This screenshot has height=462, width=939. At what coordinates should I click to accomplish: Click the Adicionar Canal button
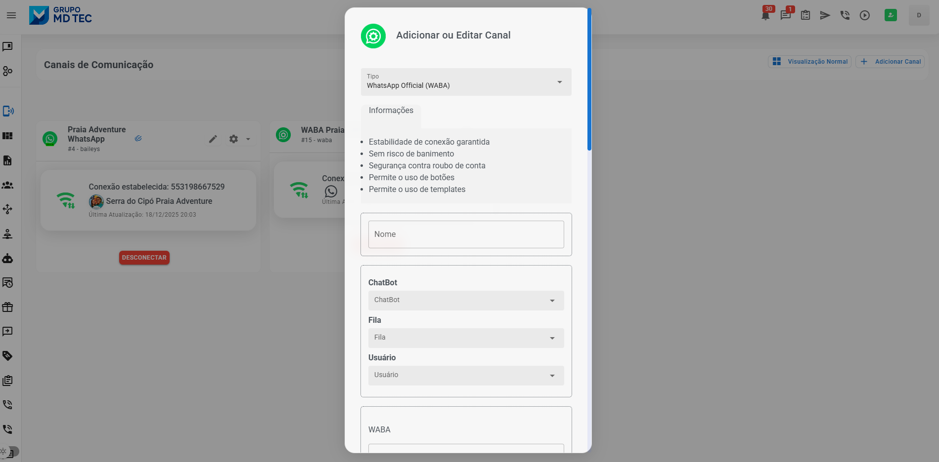890,62
